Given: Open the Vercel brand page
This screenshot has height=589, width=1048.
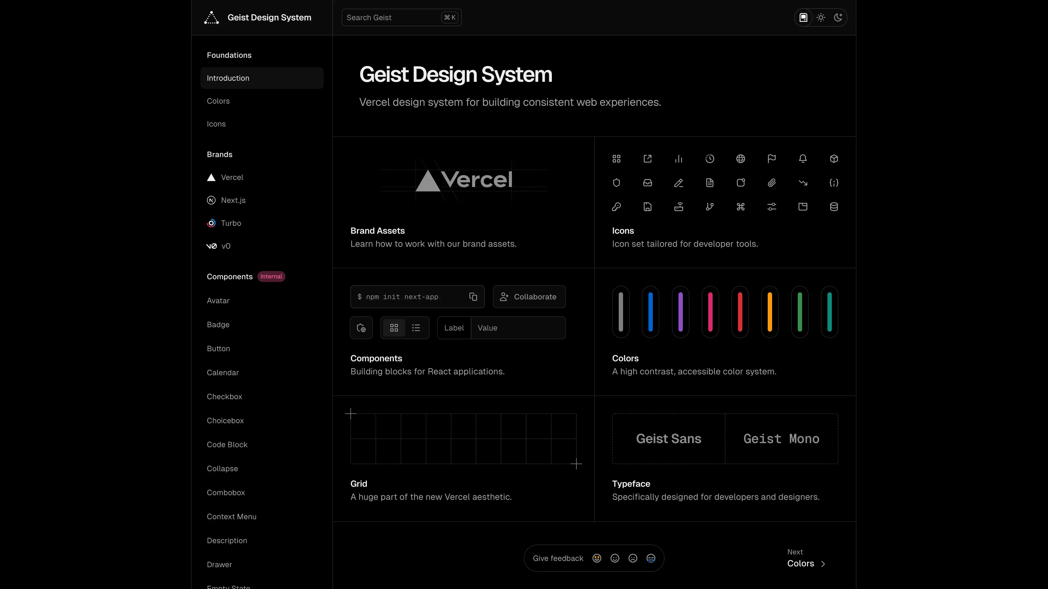Looking at the screenshot, I should (225, 177).
